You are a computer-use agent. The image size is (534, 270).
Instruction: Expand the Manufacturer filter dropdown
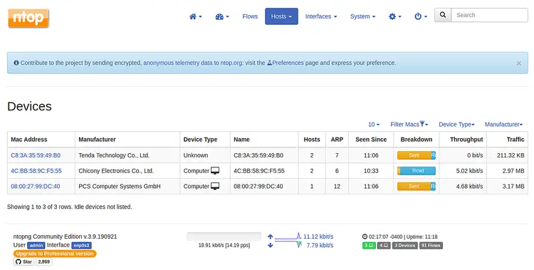[x=503, y=125]
